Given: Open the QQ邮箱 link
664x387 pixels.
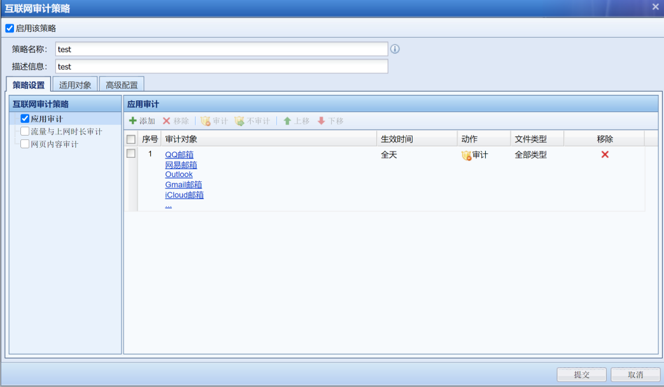Looking at the screenshot, I should [x=179, y=155].
